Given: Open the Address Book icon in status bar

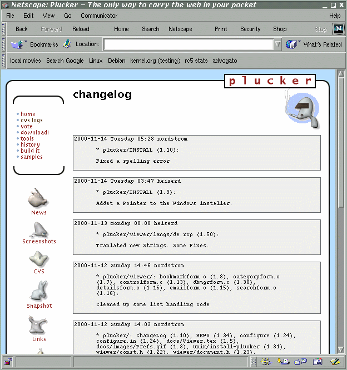Looking at the screenshot, I should pos(318,362).
